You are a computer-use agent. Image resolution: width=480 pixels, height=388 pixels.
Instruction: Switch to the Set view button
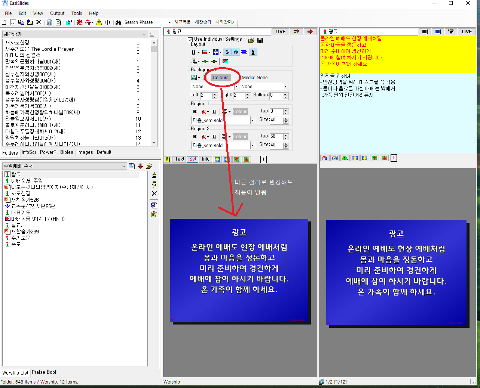point(193,159)
